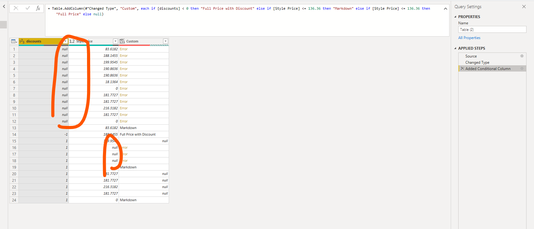Image resolution: width=534 pixels, height=229 pixels.
Task: Open Added Conditional Column settings gear
Action: (522, 69)
